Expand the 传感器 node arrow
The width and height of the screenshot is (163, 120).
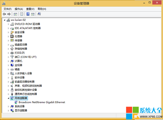pos(8,41)
